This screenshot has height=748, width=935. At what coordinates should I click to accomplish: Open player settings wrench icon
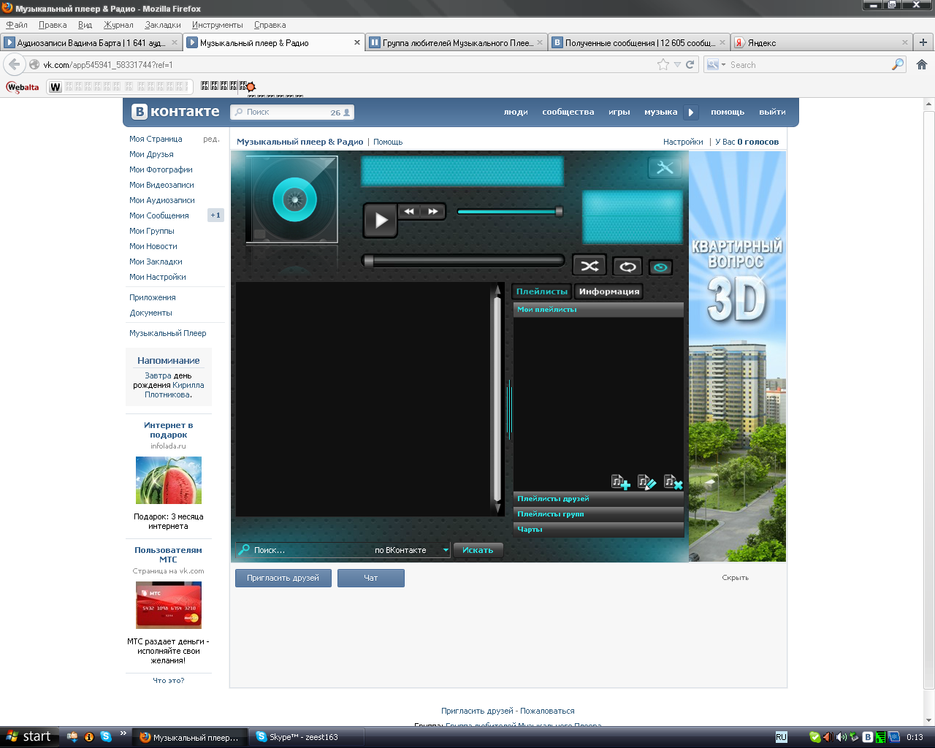coord(665,167)
